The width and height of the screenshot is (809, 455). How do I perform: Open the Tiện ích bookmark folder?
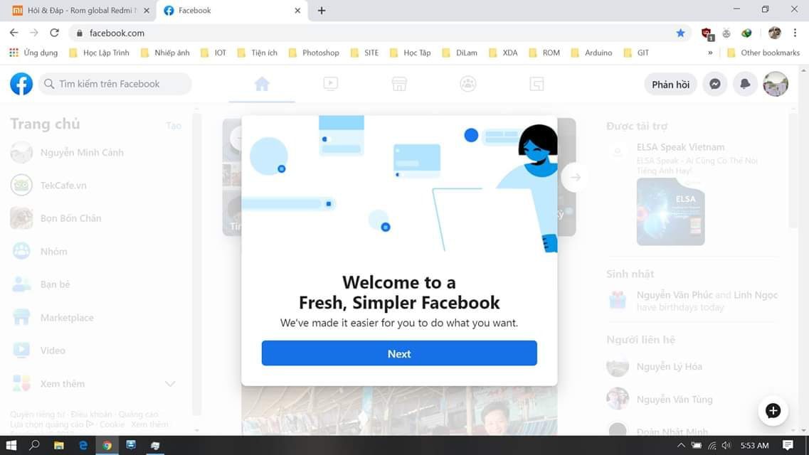pyautogui.click(x=258, y=53)
